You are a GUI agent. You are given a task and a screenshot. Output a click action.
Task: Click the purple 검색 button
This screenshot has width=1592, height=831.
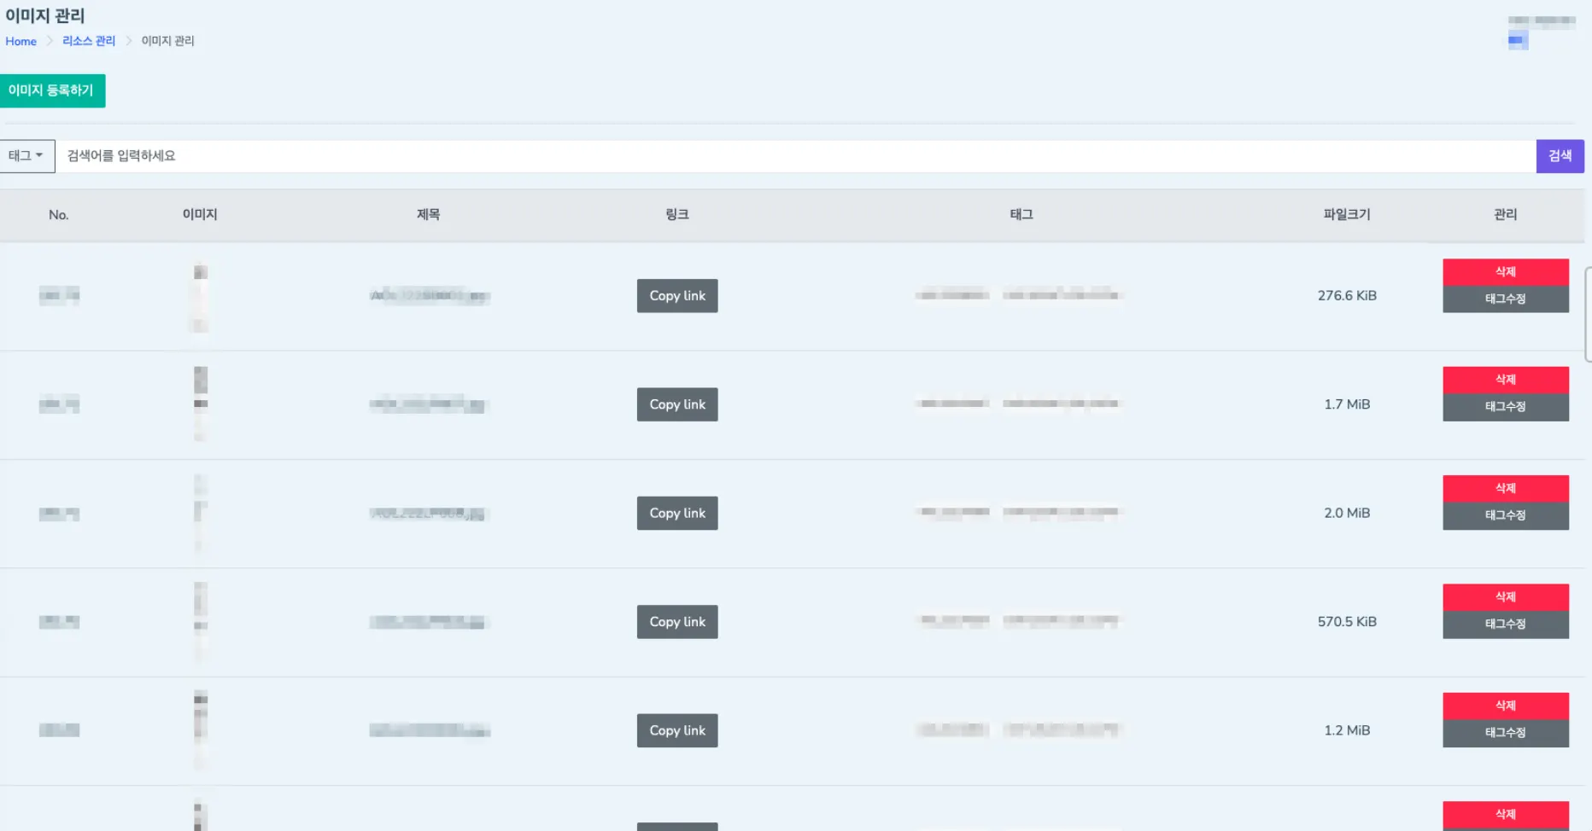pos(1560,156)
